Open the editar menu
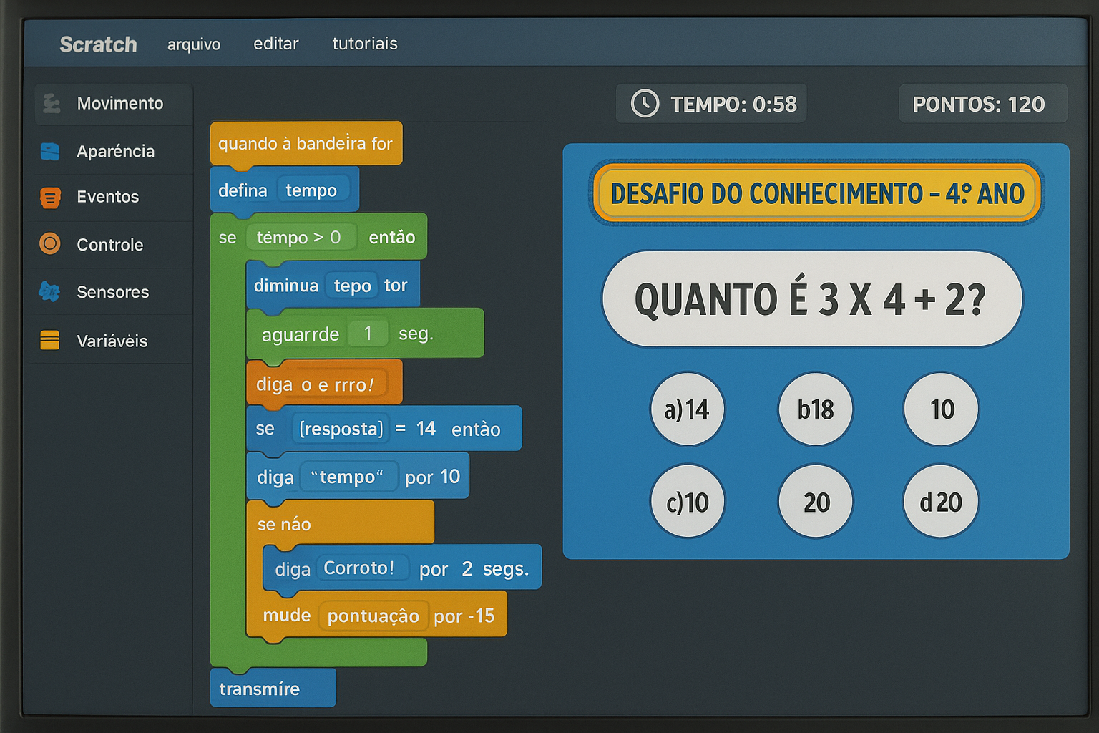The width and height of the screenshot is (1099, 733). pyautogui.click(x=275, y=44)
